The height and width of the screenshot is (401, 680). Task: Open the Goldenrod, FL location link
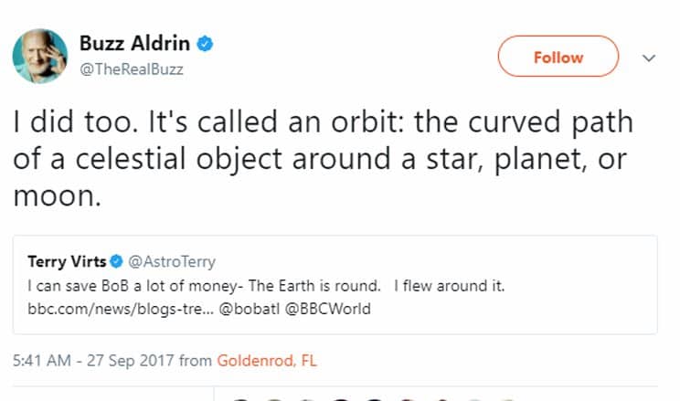266,360
